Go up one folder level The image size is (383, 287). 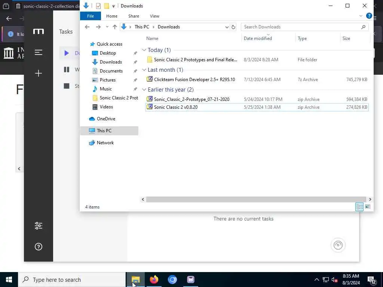pyautogui.click(x=114, y=27)
